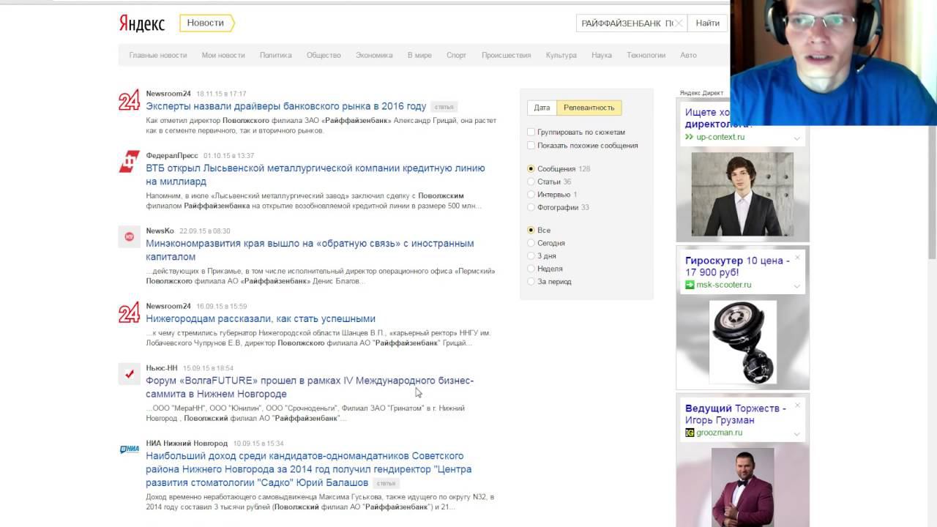The width and height of the screenshot is (937, 527).
Task: Open the Ведущий Торжеств Игорь Грузман ad
Action: coord(736,414)
